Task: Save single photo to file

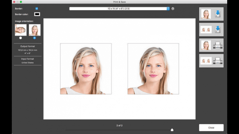Action: click(211, 14)
